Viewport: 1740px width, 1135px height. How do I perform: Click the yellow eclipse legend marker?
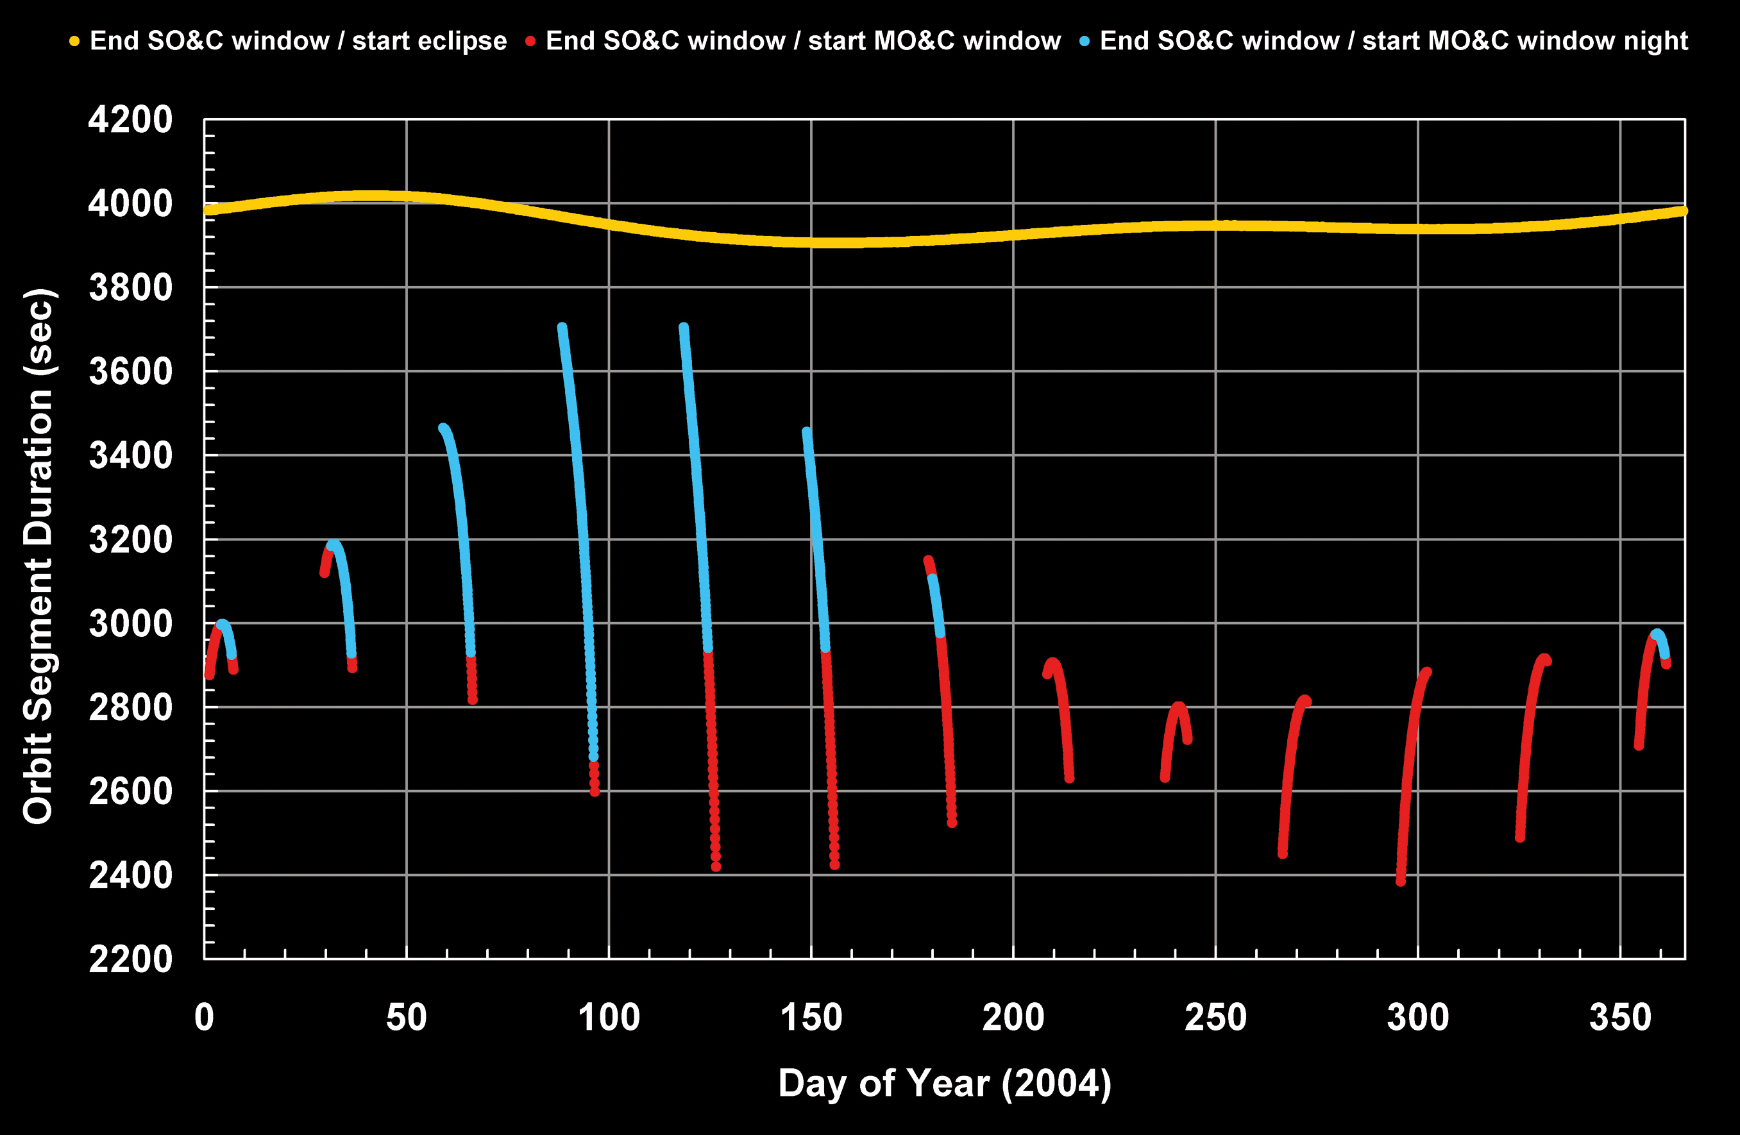[x=74, y=42]
